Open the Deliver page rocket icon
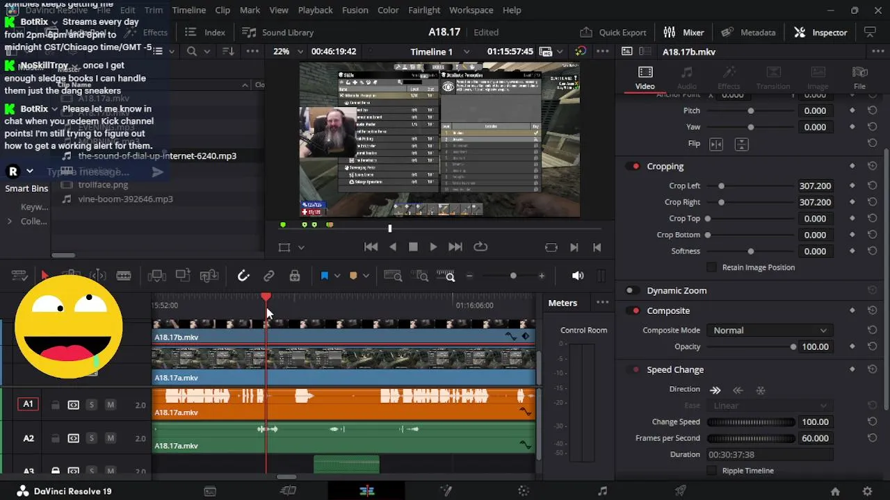This screenshot has width=890, height=500. coord(681,491)
